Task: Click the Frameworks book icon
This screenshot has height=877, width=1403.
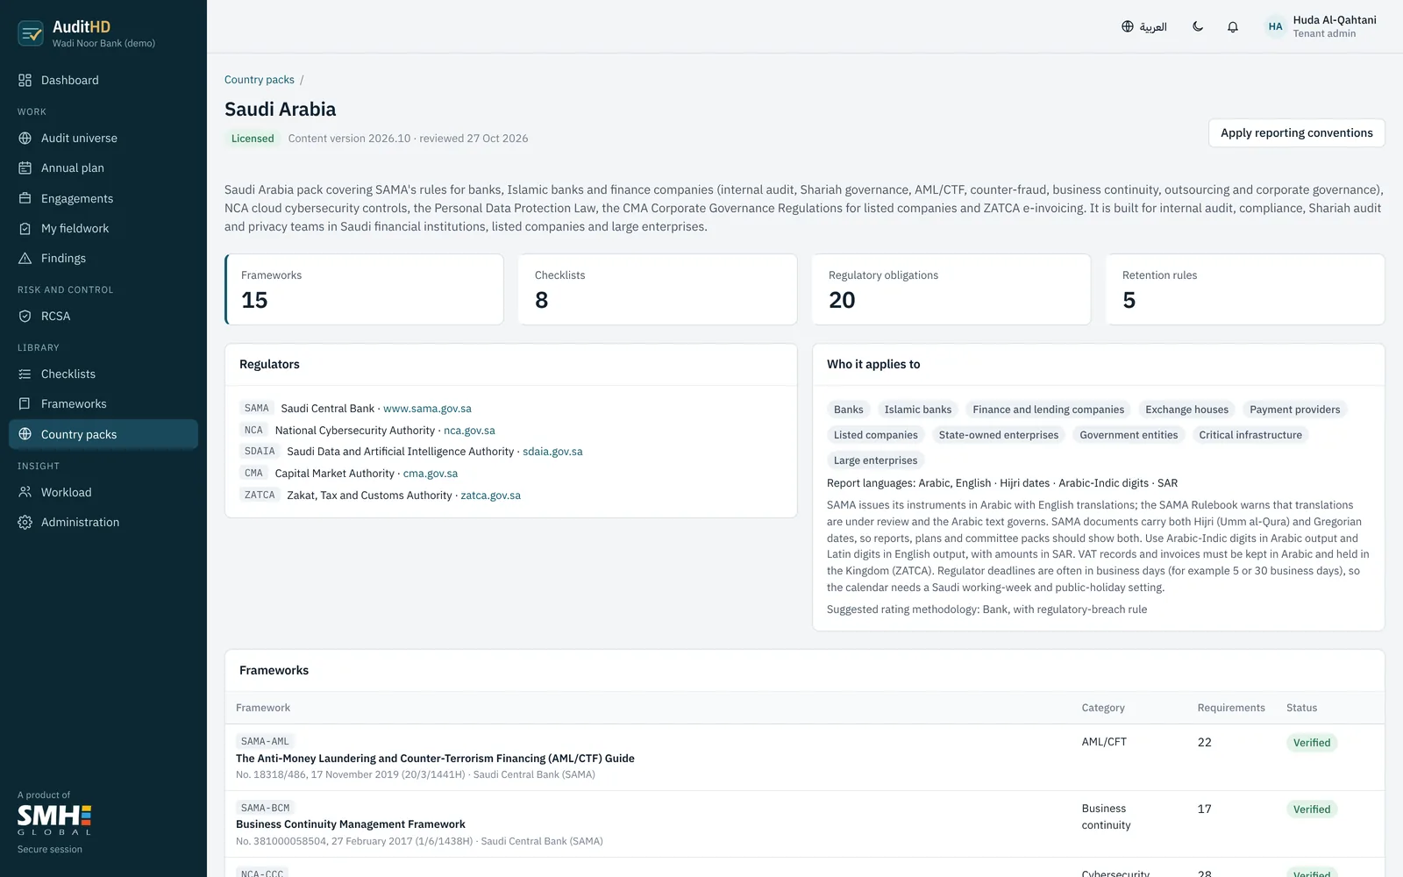Action: click(25, 403)
